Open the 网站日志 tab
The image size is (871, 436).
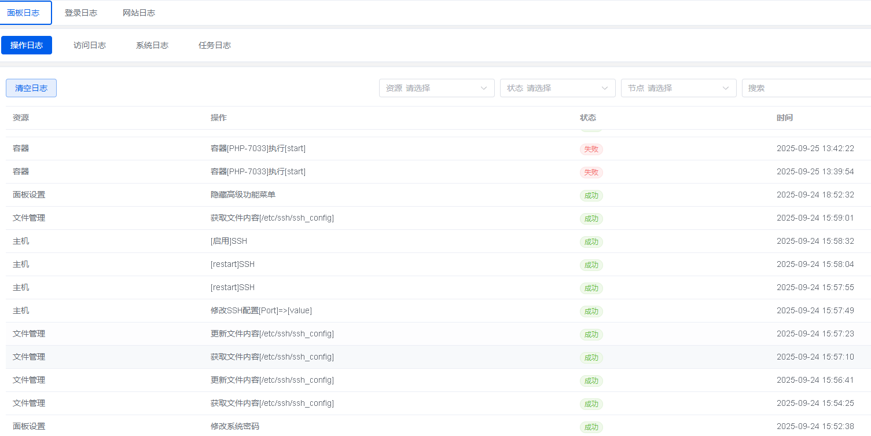point(139,13)
